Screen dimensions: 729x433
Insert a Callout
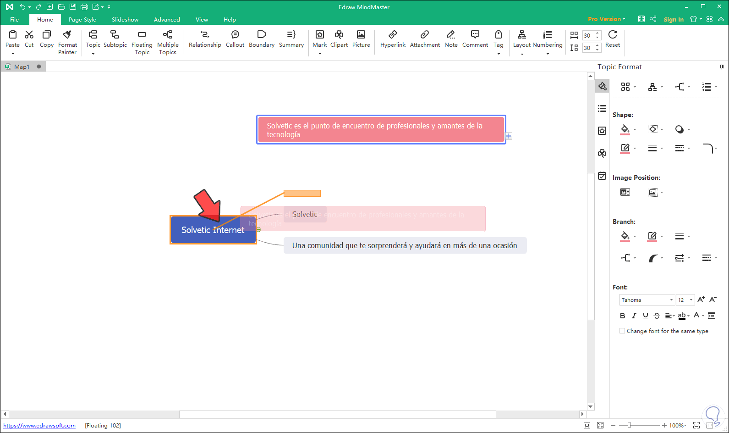(x=235, y=39)
